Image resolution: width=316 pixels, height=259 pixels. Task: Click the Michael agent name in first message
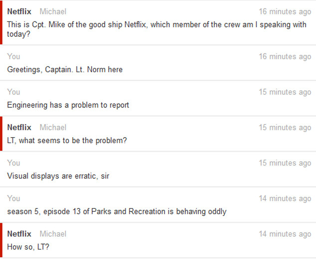[x=53, y=11]
